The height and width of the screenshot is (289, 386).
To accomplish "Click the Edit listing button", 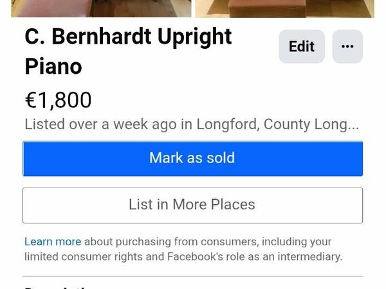I will pos(301,46).
